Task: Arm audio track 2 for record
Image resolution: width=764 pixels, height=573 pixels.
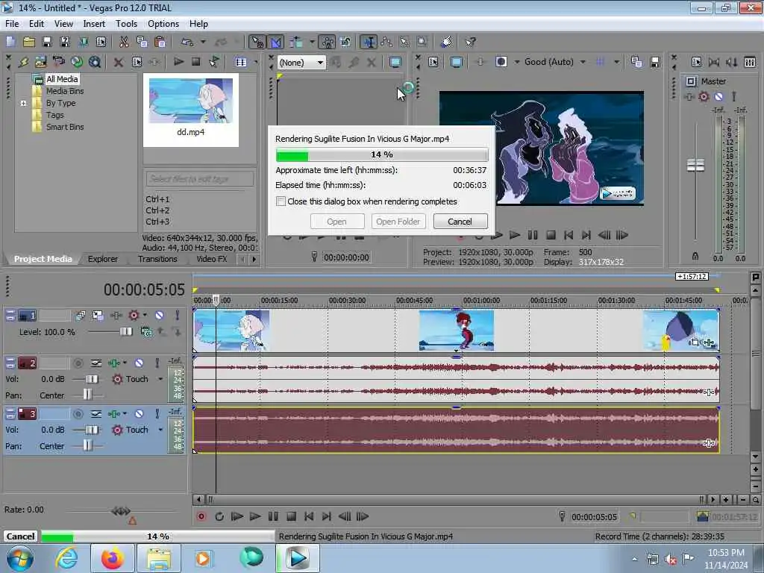Action: tap(78, 363)
